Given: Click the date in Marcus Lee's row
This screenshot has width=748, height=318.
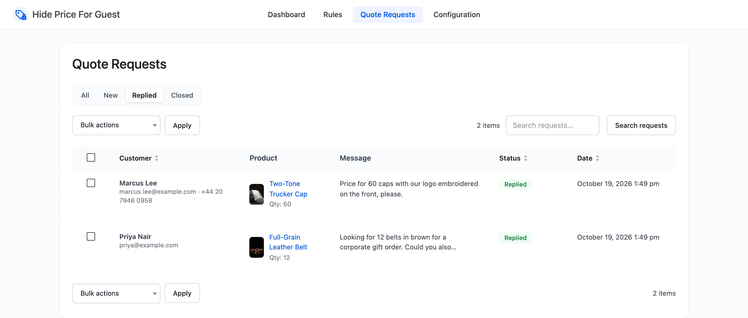Looking at the screenshot, I should pos(618,184).
